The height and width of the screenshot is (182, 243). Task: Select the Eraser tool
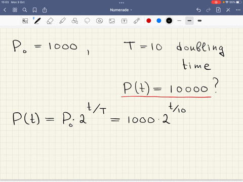click(50, 21)
